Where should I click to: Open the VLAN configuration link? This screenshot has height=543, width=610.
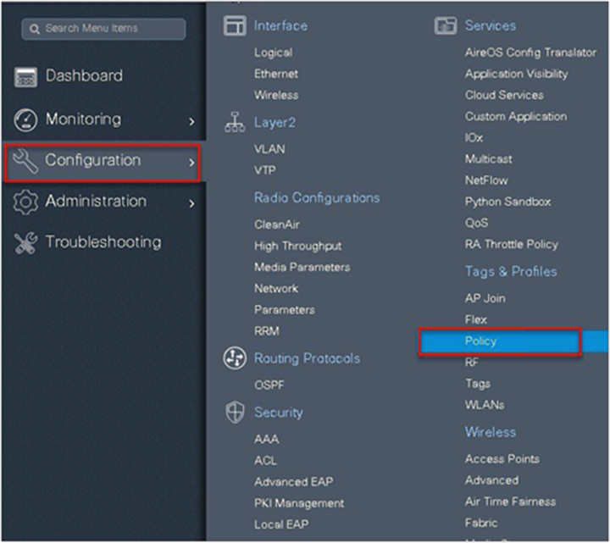269,149
